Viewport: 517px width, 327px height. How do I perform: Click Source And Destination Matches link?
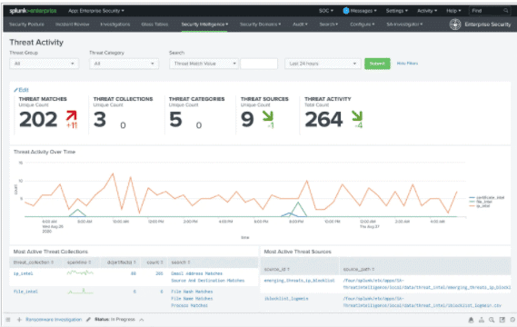tap(208, 281)
